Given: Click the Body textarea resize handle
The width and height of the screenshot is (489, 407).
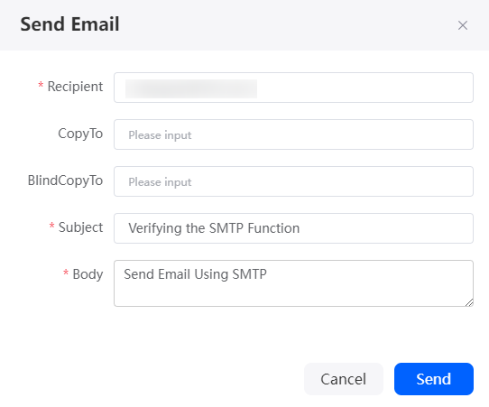Looking at the screenshot, I should tap(469, 302).
